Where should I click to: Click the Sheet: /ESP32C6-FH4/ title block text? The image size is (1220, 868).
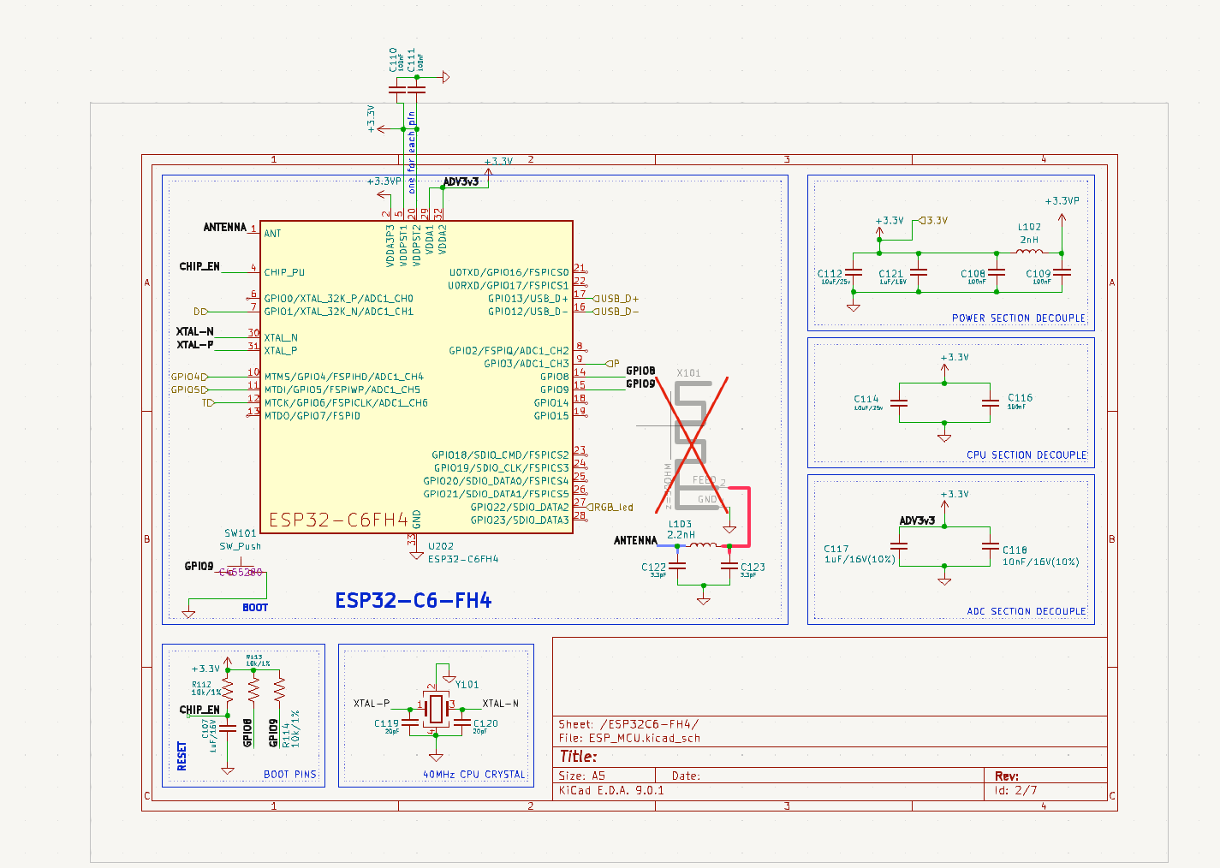(x=628, y=724)
